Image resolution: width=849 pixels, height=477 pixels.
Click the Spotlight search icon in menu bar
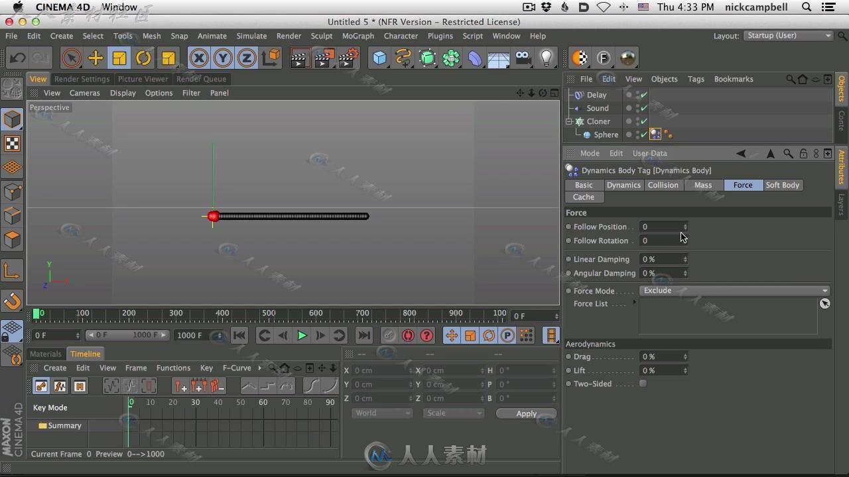tap(807, 7)
